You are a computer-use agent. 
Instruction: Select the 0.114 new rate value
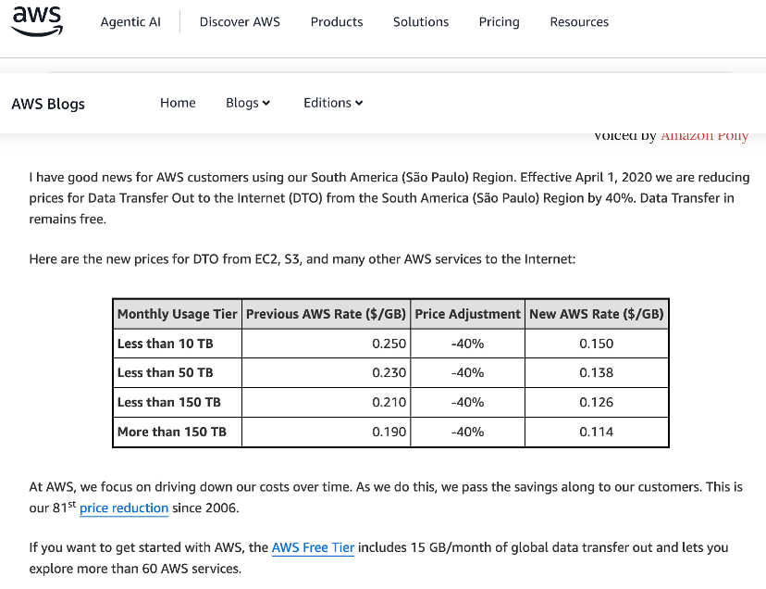click(x=597, y=432)
